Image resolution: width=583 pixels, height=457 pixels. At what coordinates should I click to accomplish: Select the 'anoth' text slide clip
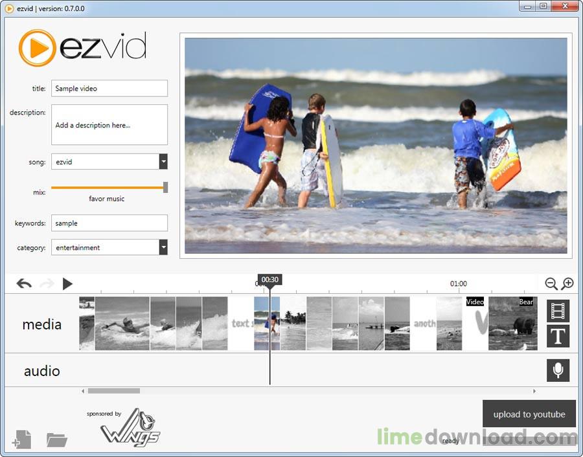[x=423, y=323]
